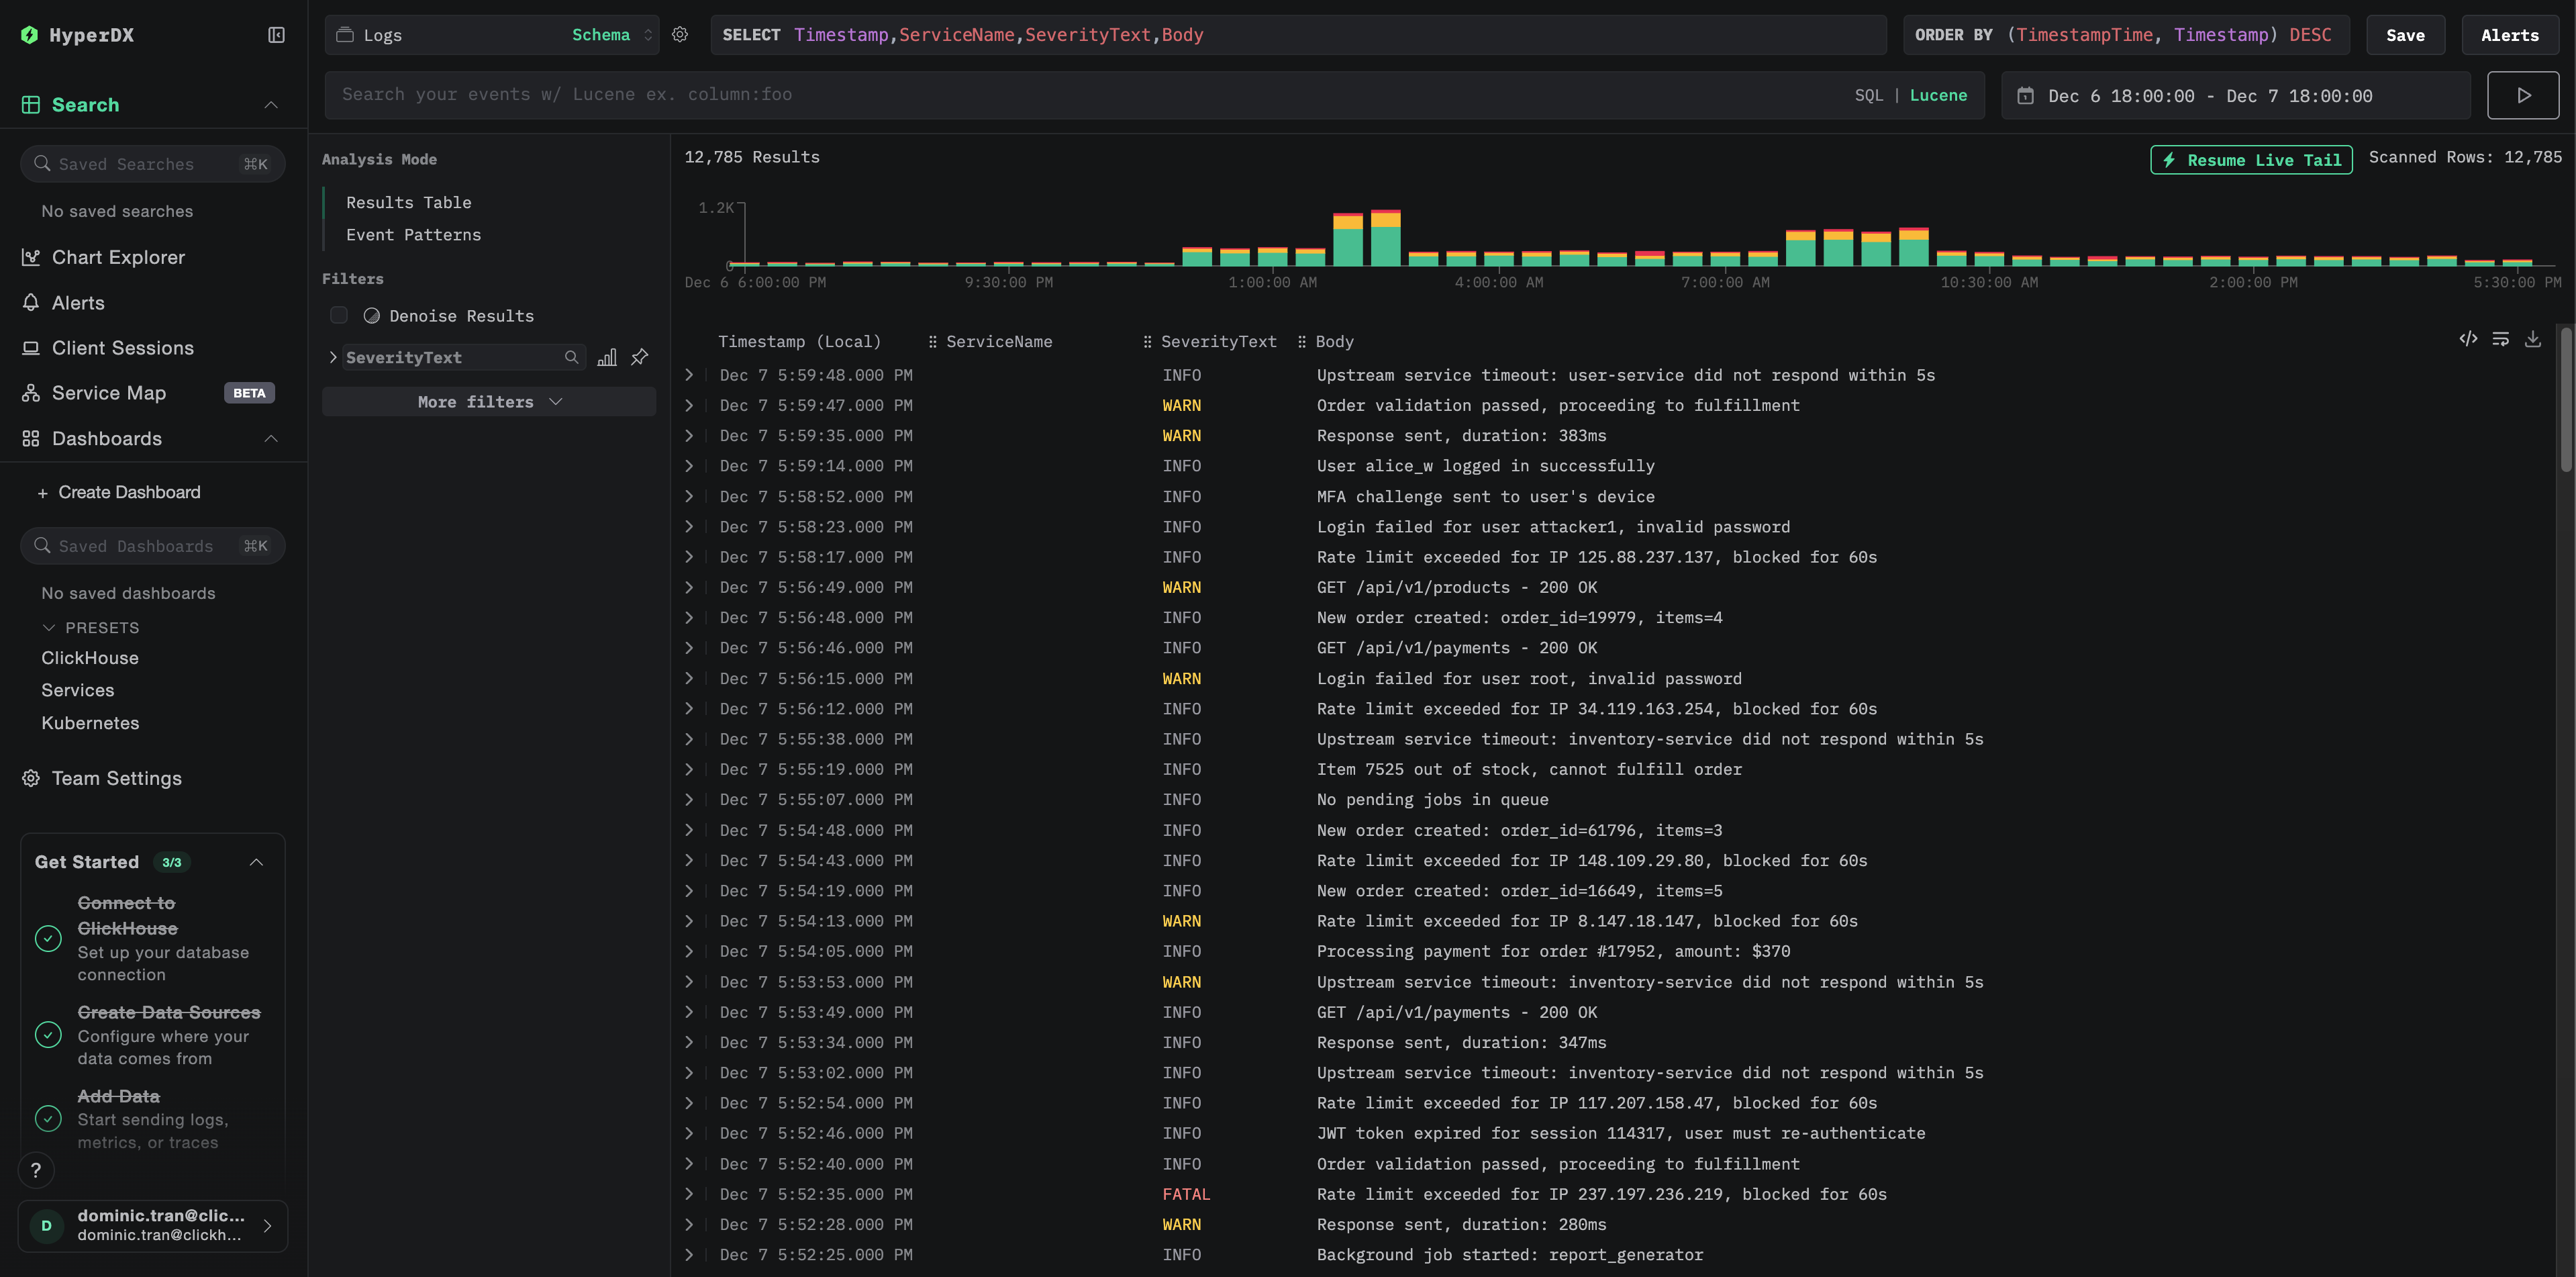Switch to Event Patterns analysis mode
The image size is (2576, 1277).
413,235
